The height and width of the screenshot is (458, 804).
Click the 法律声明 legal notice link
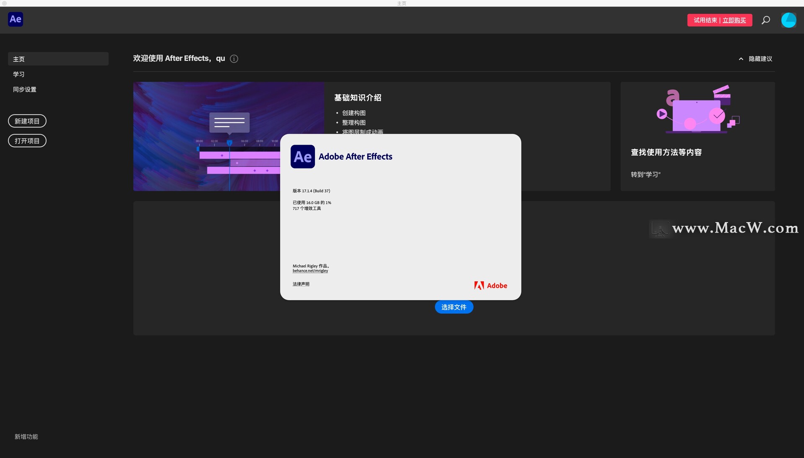pyautogui.click(x=301, y=284)
